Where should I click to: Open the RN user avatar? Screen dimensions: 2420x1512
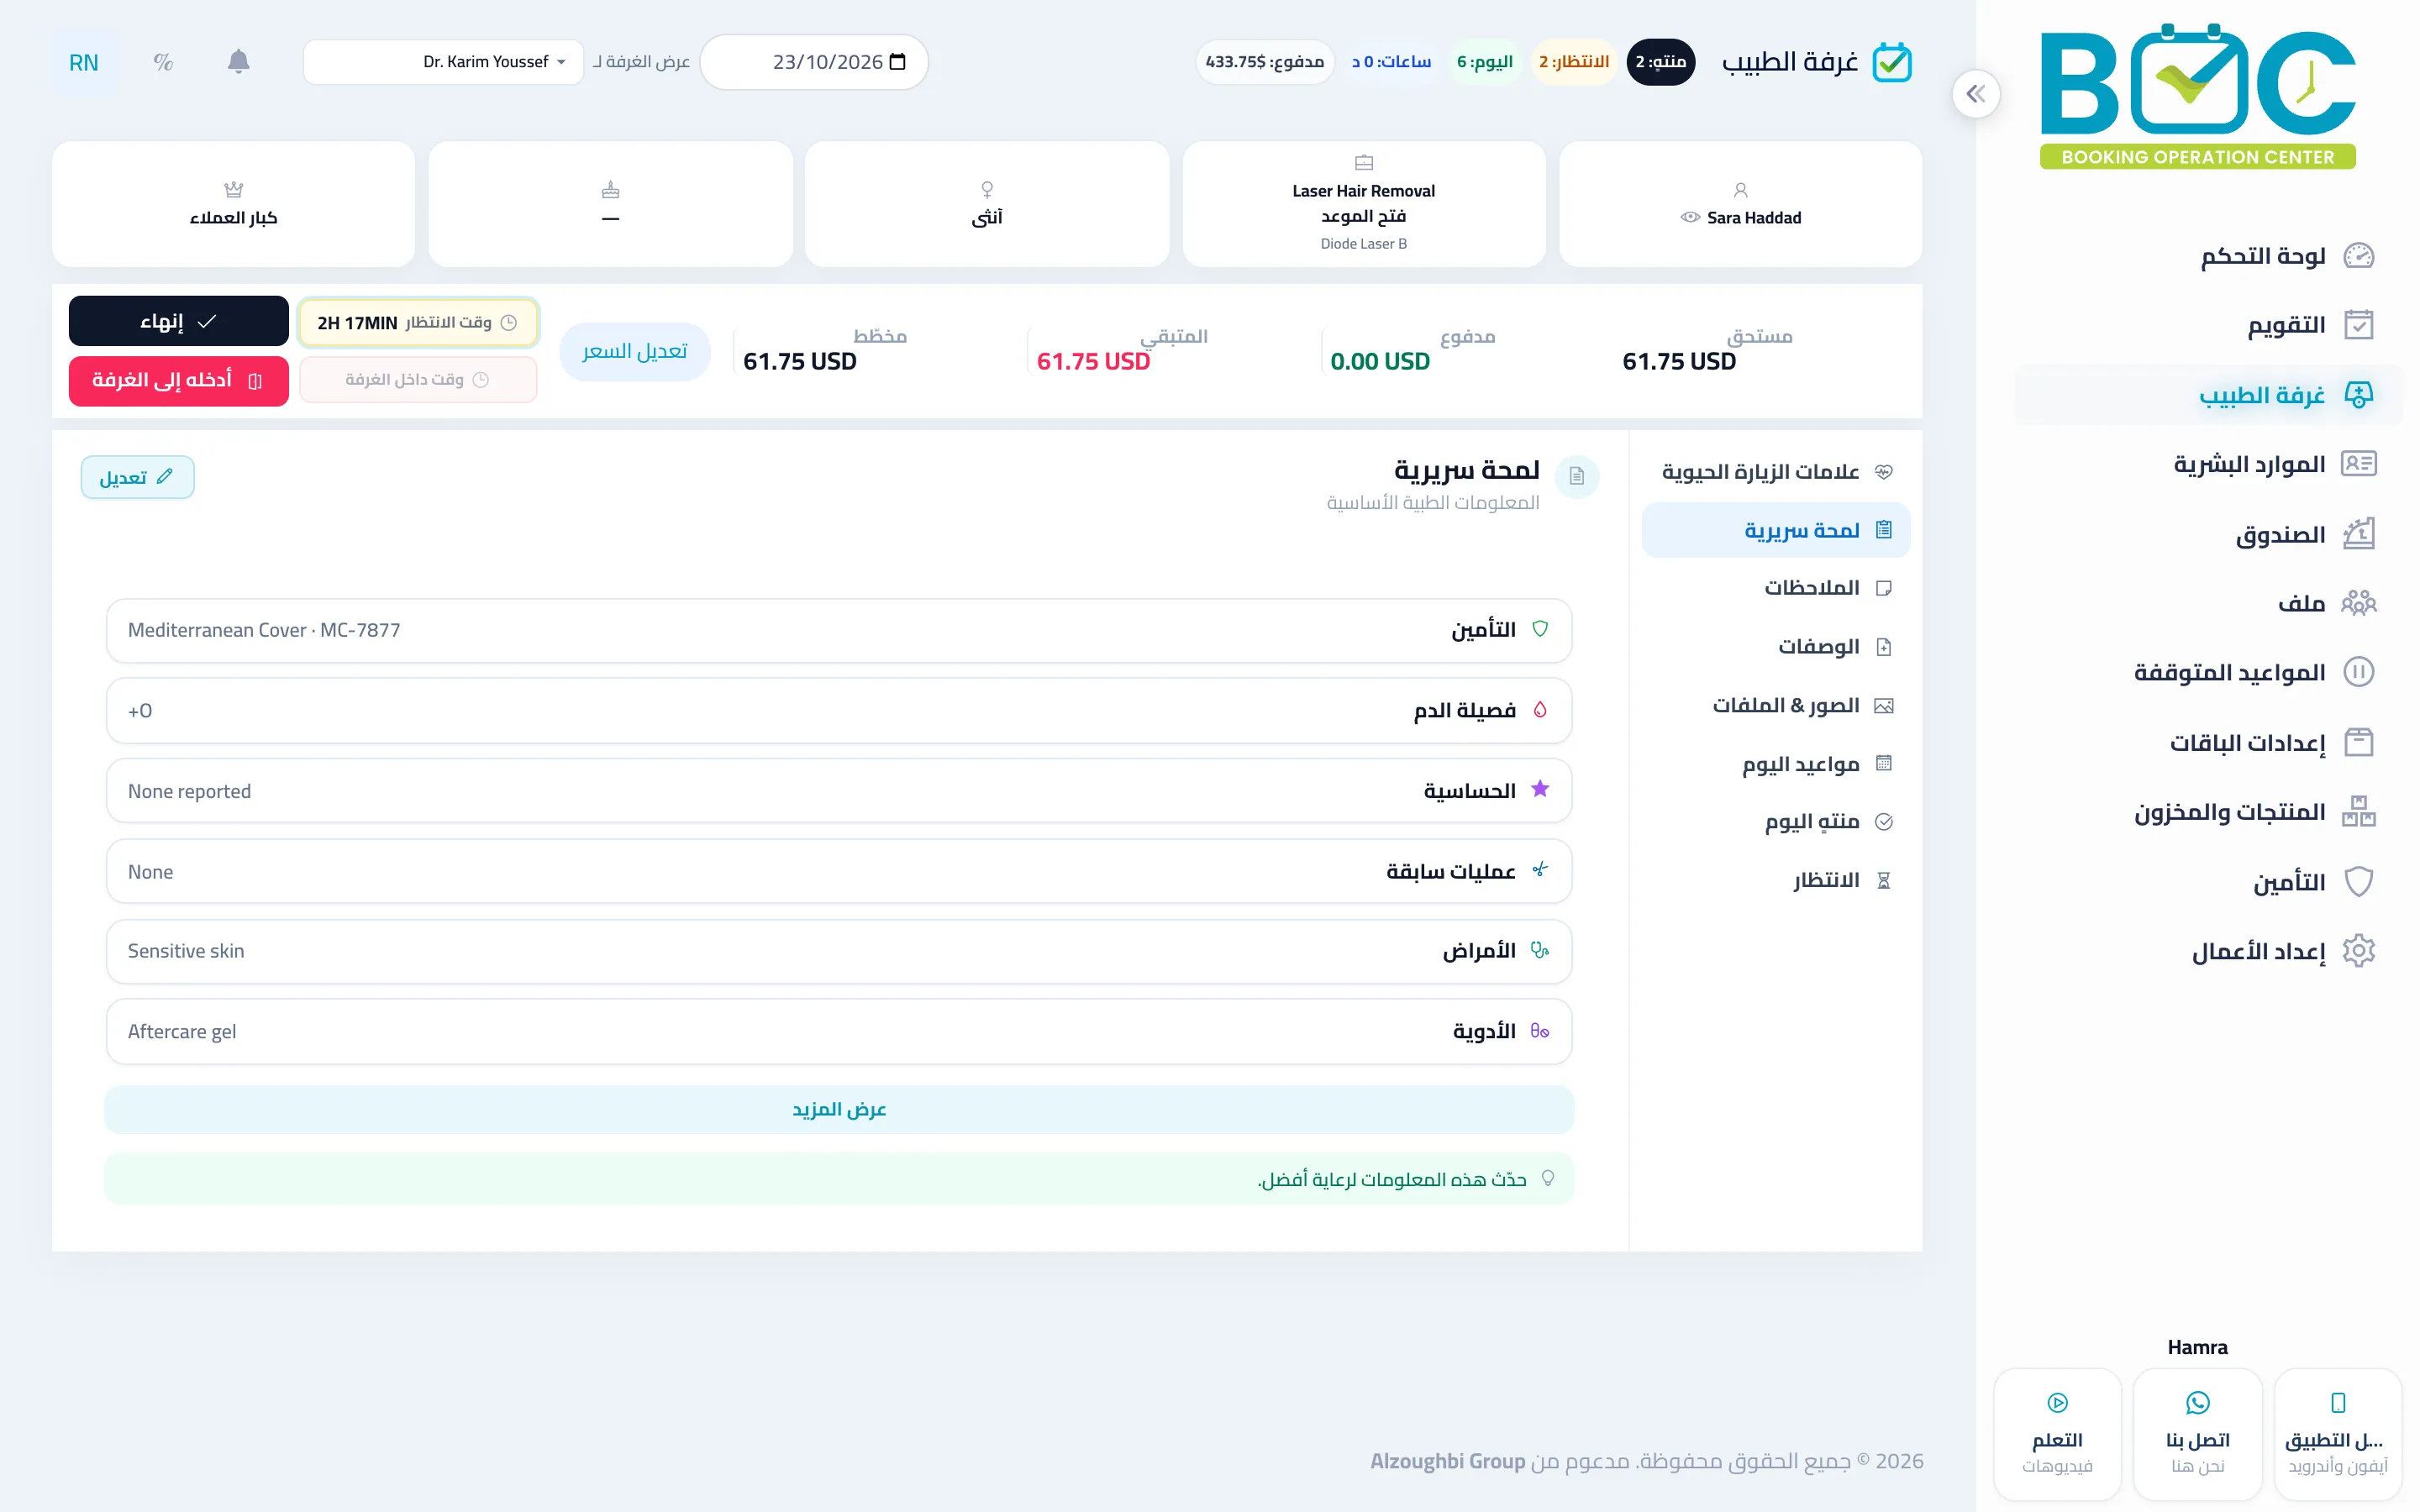84,62
